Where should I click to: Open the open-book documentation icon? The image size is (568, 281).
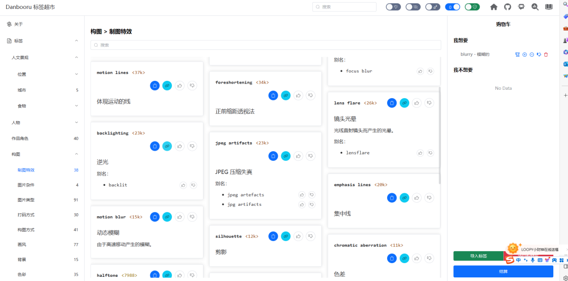click(549, 7)
